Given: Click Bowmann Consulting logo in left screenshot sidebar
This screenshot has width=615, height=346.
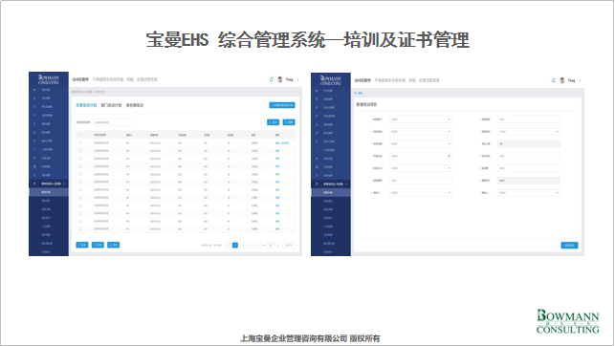Looking at the screenshot, I should click(x=49, y=79).
